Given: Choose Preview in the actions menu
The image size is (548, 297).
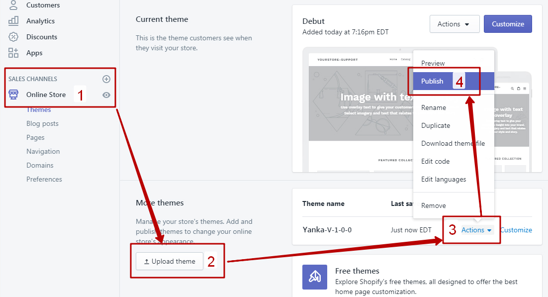Looking at the screenshot, I should click(433, 63).
